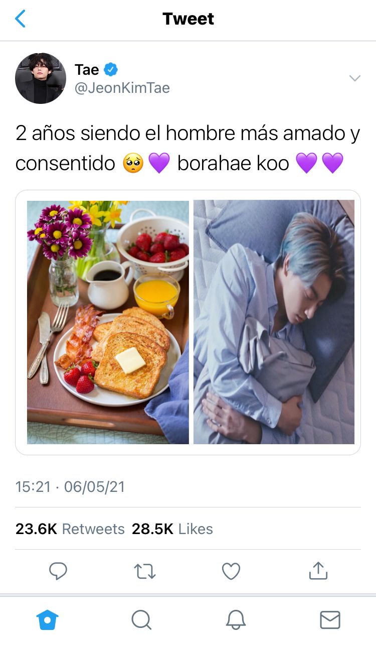376x646 pixels.
Task: Open the reply speech bubble icon
Action: coord(58,571)
